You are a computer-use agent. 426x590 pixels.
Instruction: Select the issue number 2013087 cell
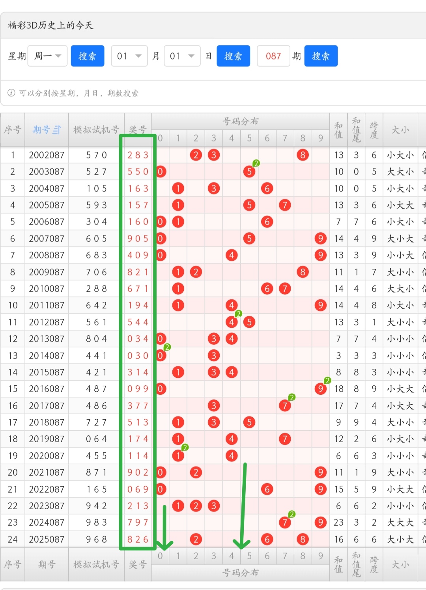tap(47, 339)
